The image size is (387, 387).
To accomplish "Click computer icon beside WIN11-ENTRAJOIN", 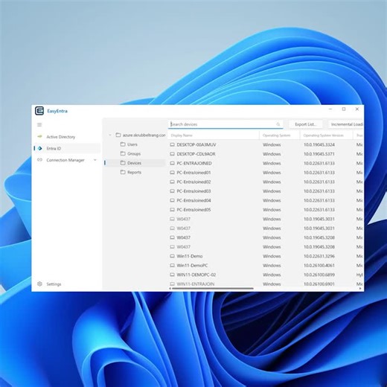I will [x=172, y=284].
